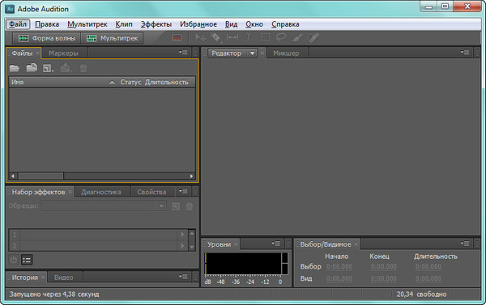Click the delete effects preset trash icon
This screenshot has width=486, height=305.
click(x=190, y=206)
